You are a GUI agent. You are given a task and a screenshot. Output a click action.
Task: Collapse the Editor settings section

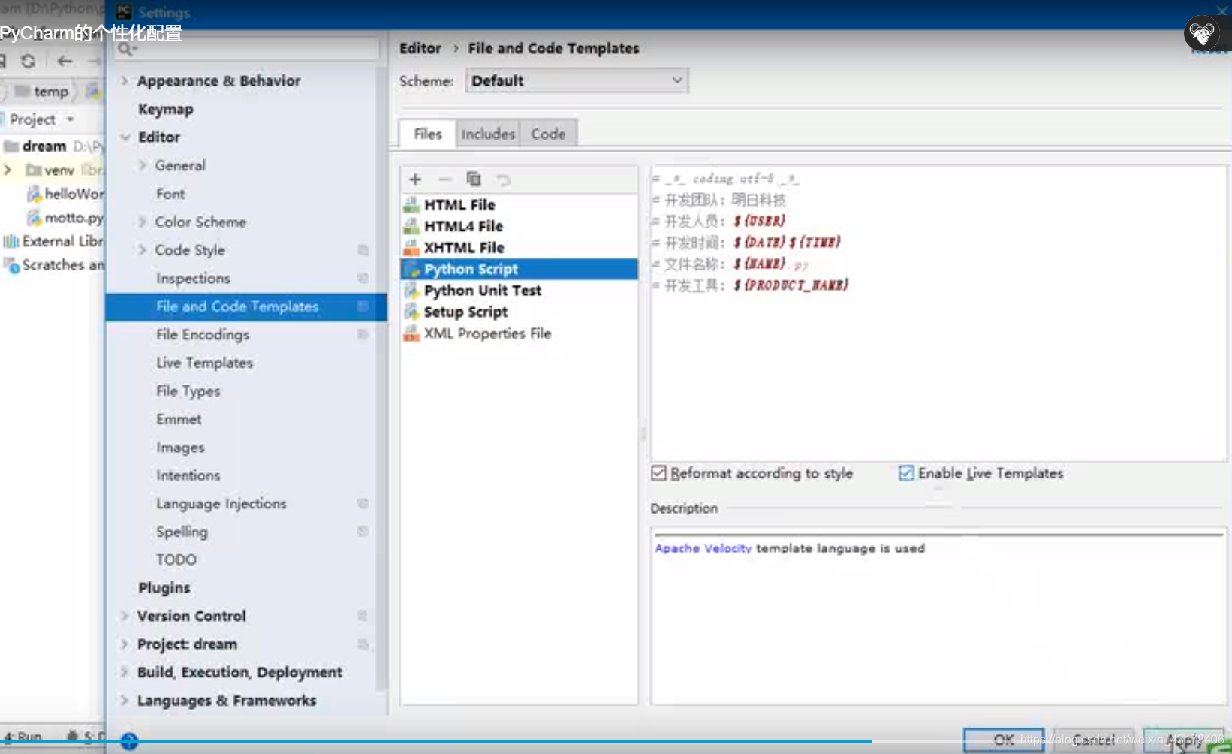pyautogui.click(x=125, y=137)
